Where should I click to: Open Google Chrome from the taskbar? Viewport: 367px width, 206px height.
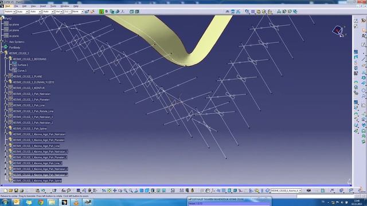coord(41,202)
